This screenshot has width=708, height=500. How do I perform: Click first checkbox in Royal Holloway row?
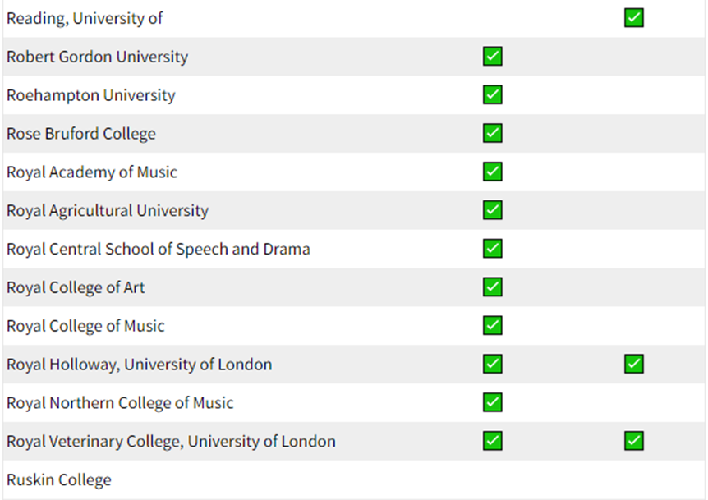pyautogui.click(x=493, y=364)
